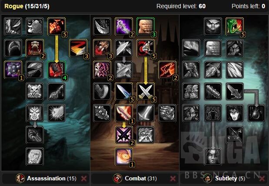Viewport: 269px width, 186px height.
Task: Click the red target Precision talent
Action: click(x=146, y=48)
